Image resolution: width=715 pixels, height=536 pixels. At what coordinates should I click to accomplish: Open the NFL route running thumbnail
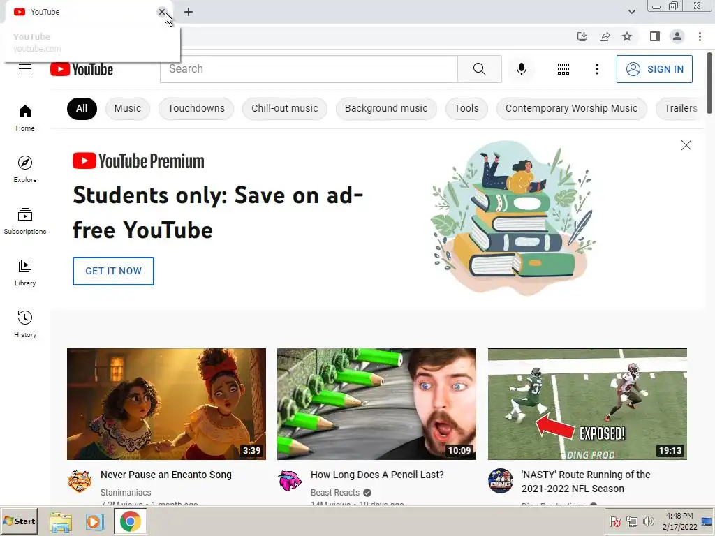click(x=587, y=404)
